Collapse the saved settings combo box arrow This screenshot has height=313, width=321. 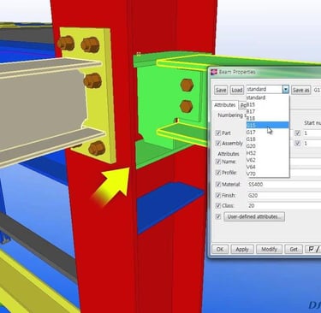[286, 90]
